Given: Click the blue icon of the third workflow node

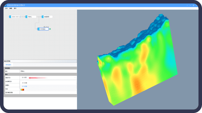Looking at the screenshot, I should click(43, 17).
